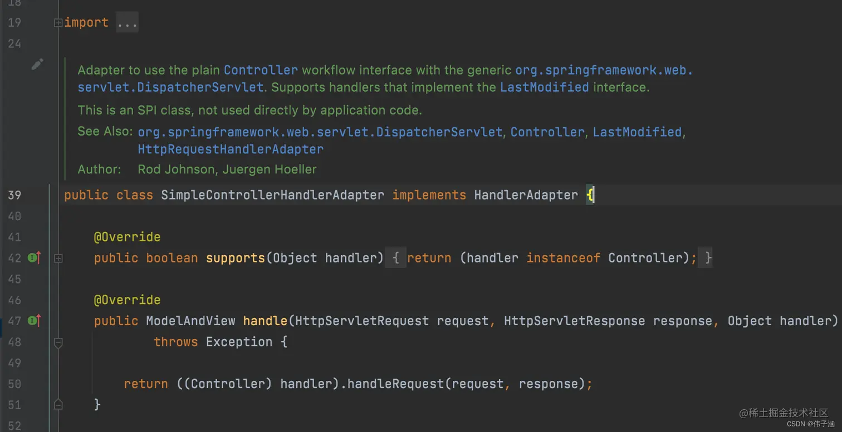Open the LastModified link before 'interface'
Screen dimensions: 842x432
[x=544, y=87]
